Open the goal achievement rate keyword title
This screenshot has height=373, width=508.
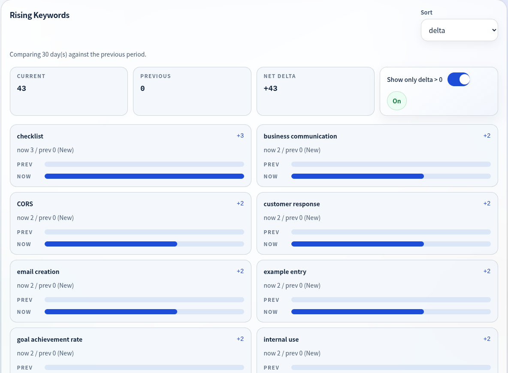(50, 339)
